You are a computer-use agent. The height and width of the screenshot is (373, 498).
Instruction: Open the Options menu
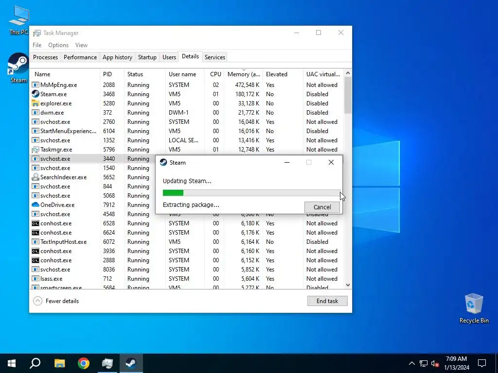(58, 45)
